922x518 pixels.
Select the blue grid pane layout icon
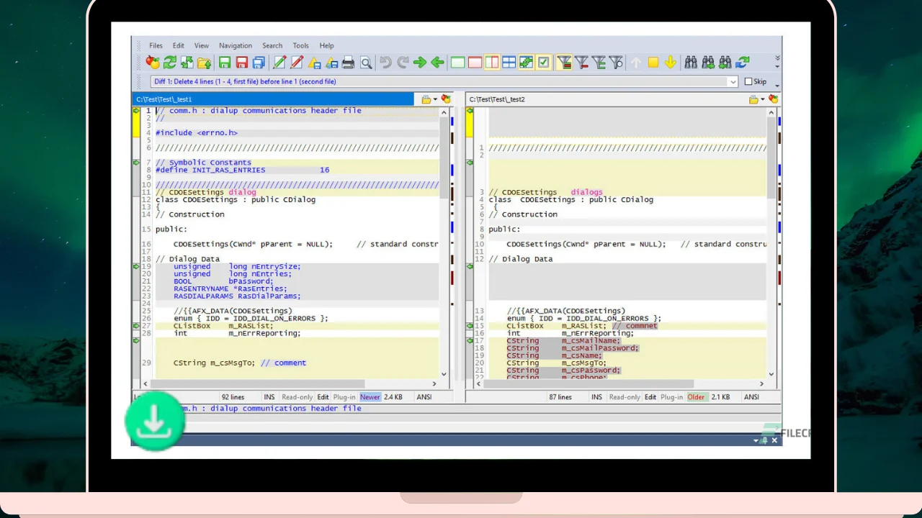509,63
